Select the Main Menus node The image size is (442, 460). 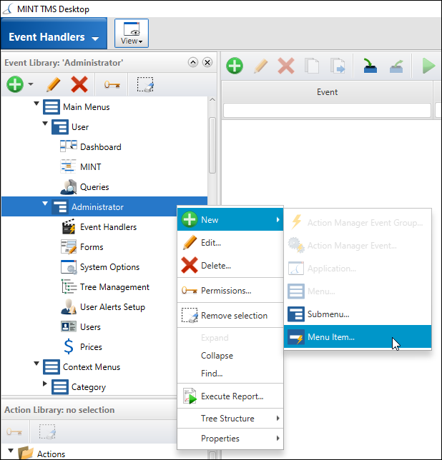coord(86,107)
